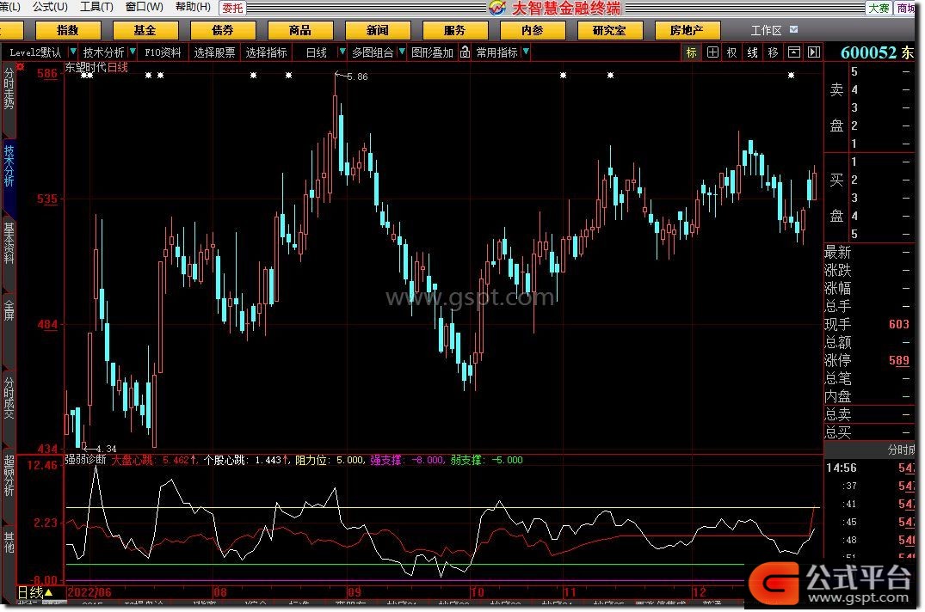Collapse the right quote panel using arrow icon

click(814, 52)
